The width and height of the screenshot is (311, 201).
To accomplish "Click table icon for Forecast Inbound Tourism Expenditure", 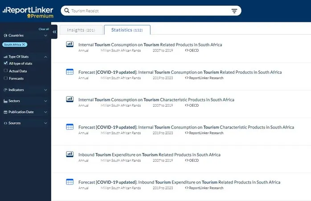I will [x=70, y=182].
